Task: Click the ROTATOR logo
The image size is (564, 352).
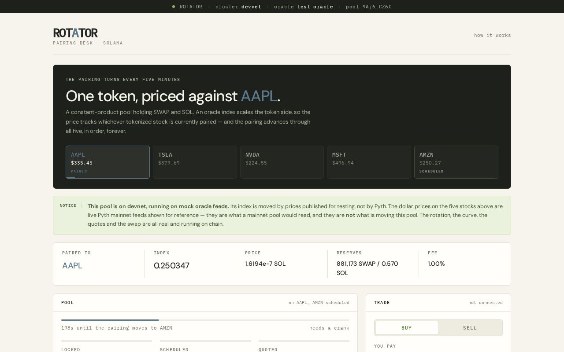Action: 75,33
